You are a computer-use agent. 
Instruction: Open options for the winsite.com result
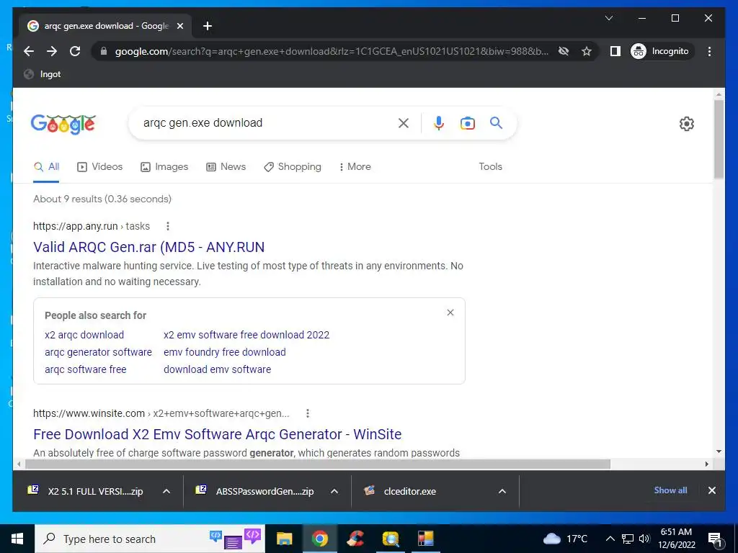307,413
